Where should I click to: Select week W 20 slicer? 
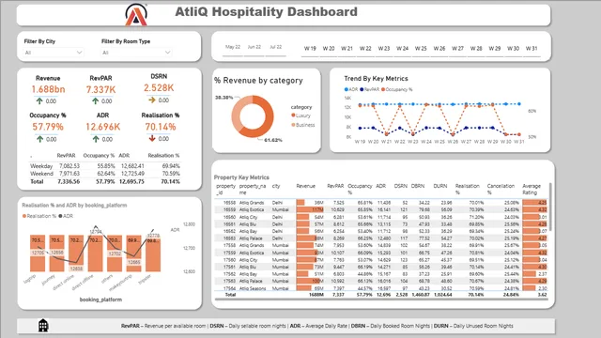pos(329,49)
